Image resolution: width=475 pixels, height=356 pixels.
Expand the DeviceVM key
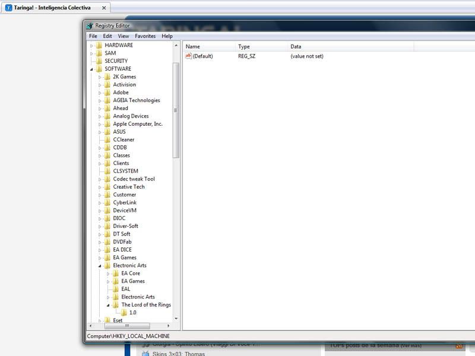100,211
